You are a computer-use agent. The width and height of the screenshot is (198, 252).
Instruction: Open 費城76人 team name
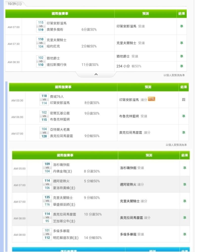click(57, 97)
